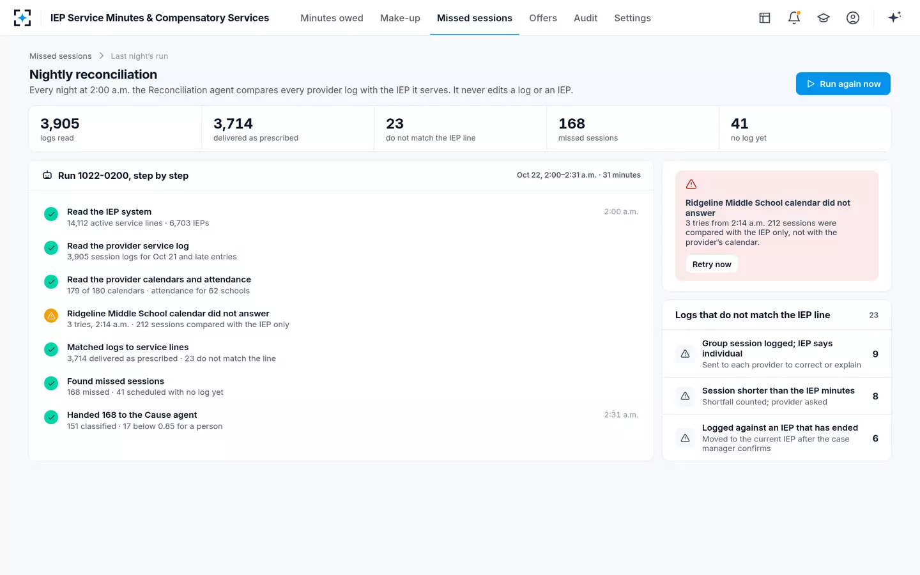This screenshot has width=920, height=575.
Task: Open Group session logged; IEP says individual row
Action: (777, 354)
